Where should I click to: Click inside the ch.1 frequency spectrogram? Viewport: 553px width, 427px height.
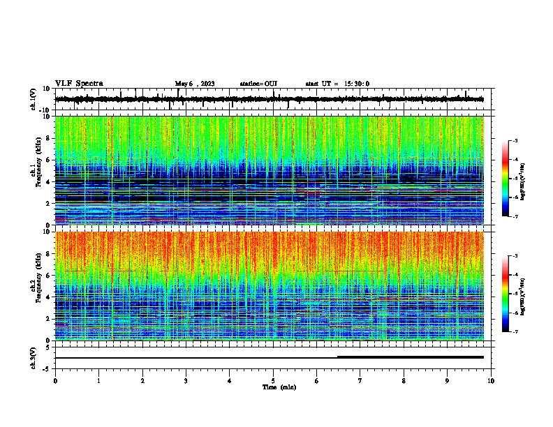pos(270,170)
